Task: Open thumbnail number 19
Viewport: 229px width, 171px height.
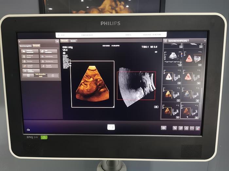Action: [170, 110]
